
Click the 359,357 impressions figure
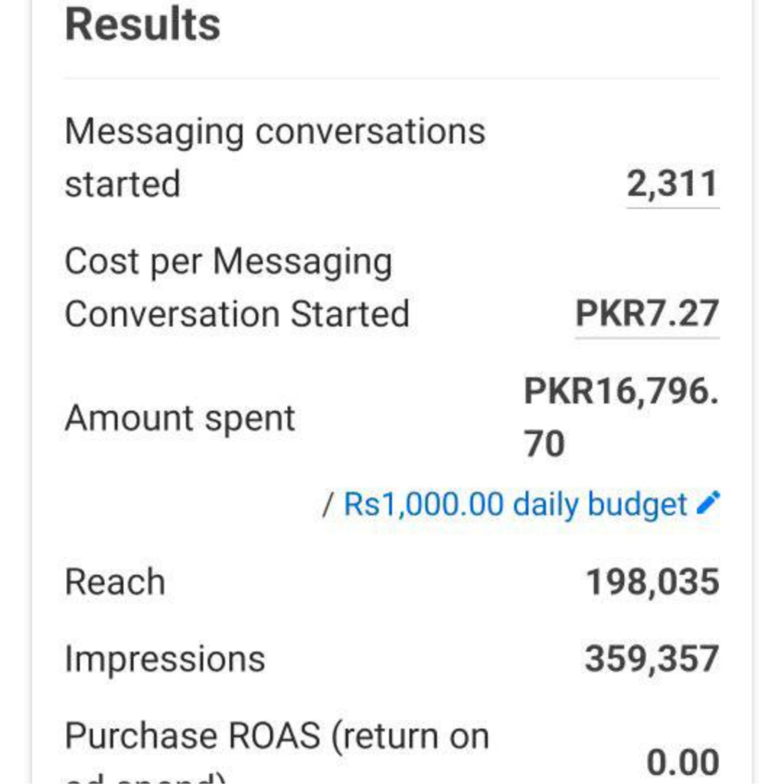pos(652,658)
